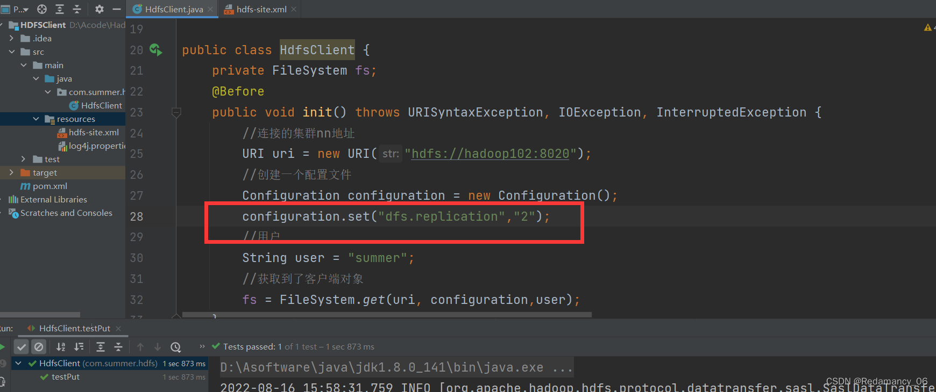Viewport: 936px width, 392px height.
Task: Toggle Sort Alphabetically in test toolbar
Action: [61, 347]
